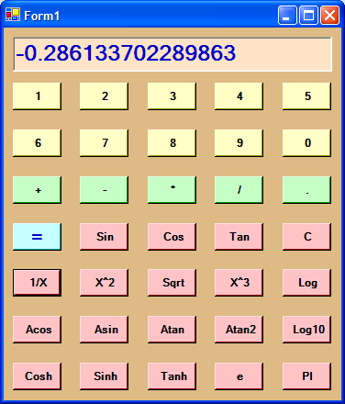Click the Cos button
The image size is (345, 404).
(x=172, y=237)
